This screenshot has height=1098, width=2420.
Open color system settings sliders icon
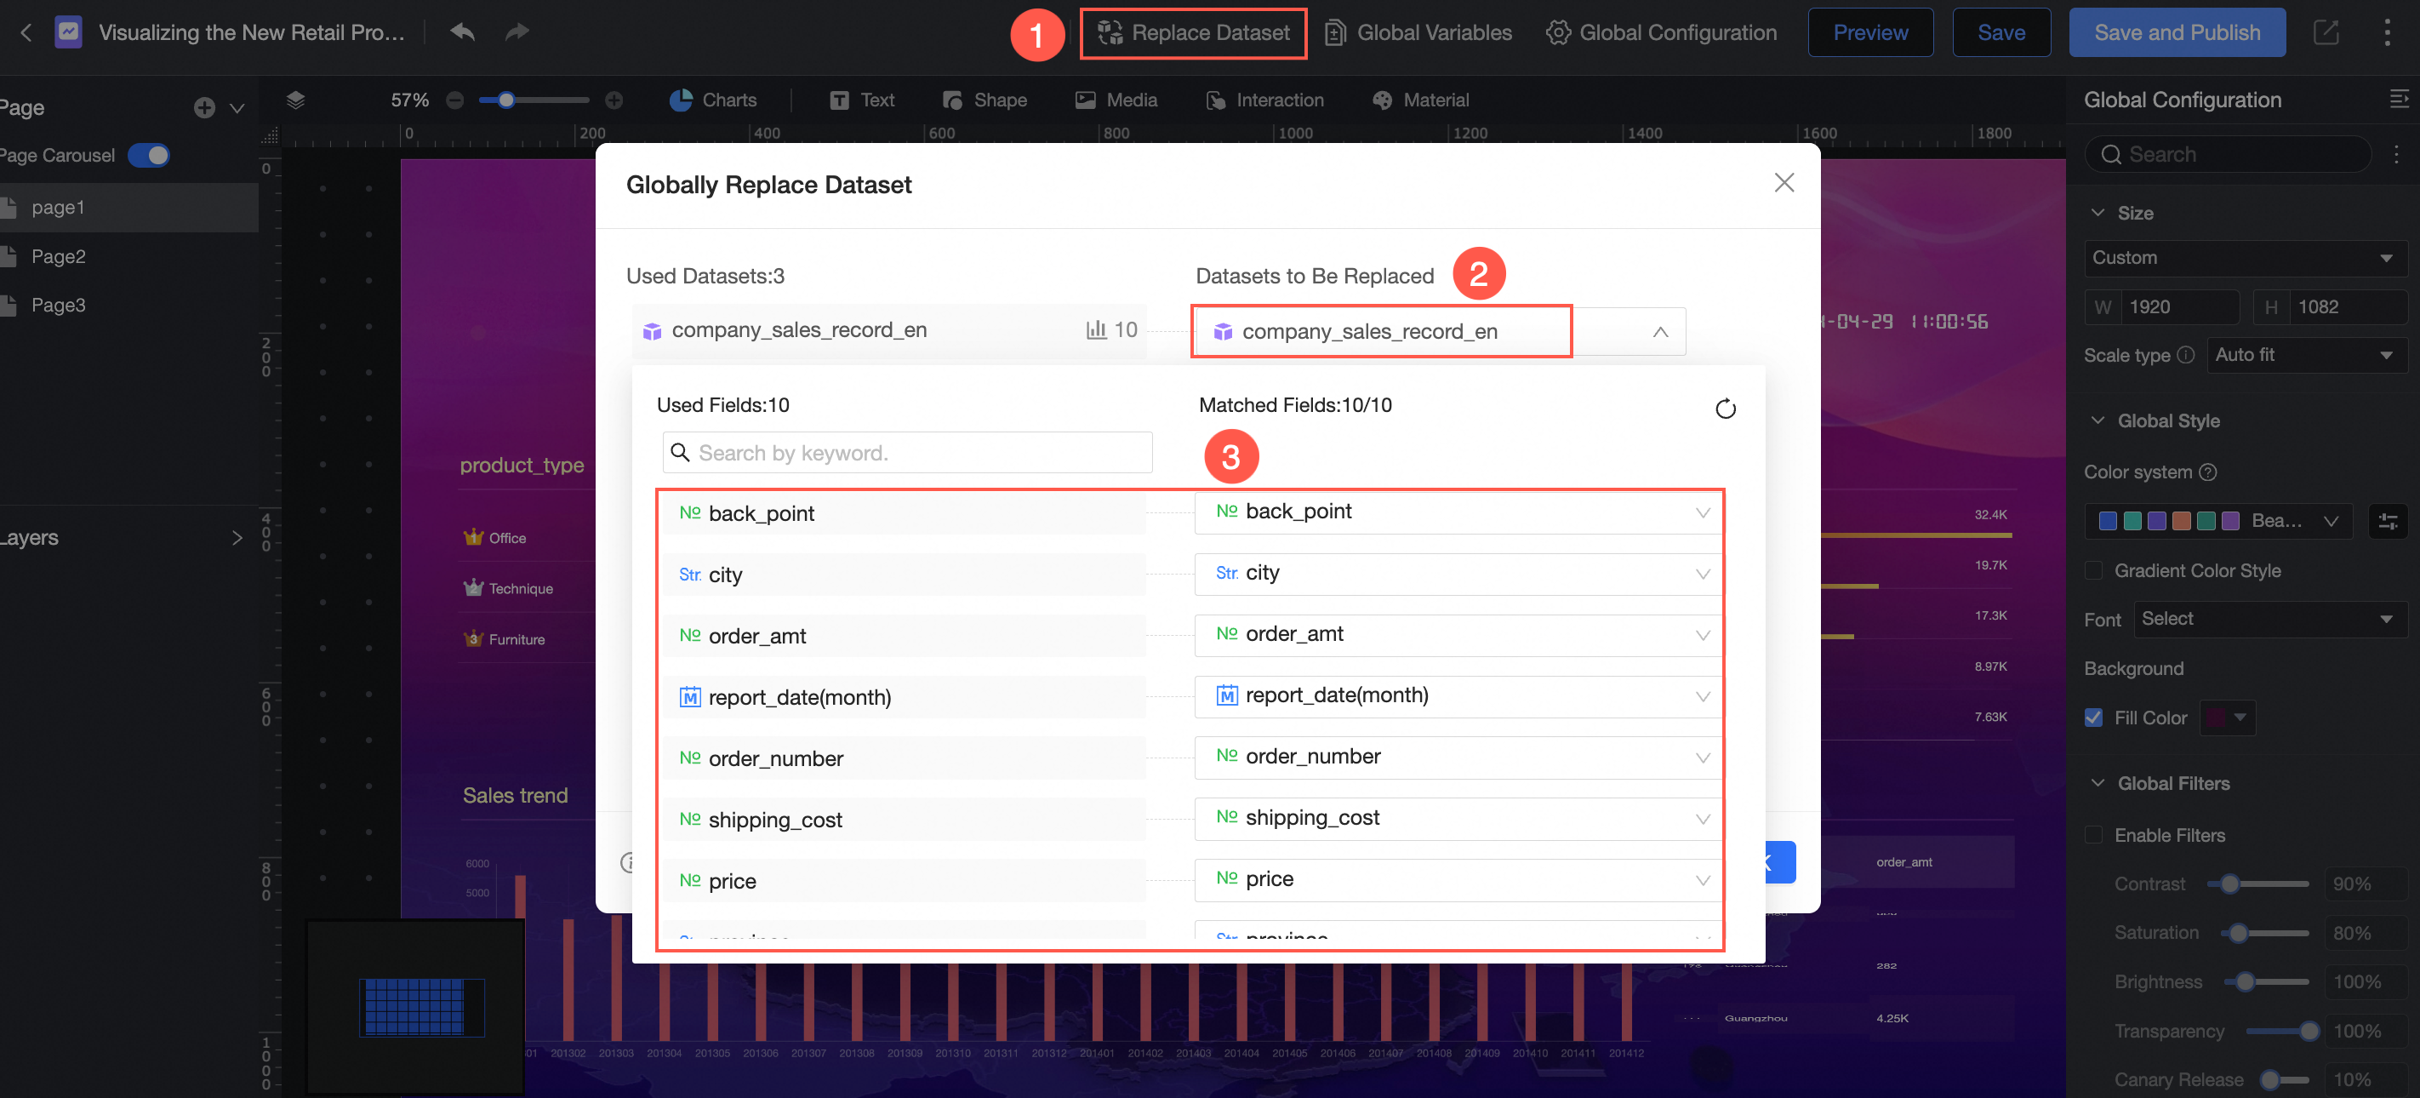click(x=2387, y=522)
